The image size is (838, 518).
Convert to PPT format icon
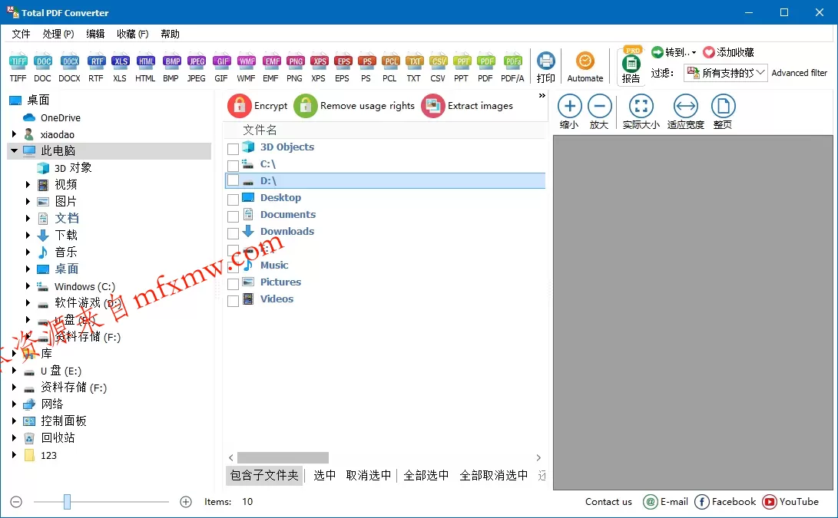pyautogui.click(x=462, y=68)
